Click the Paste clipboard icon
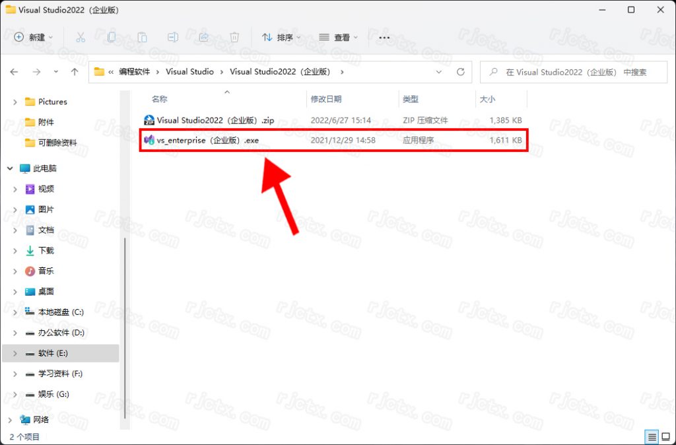 [142, 38]
